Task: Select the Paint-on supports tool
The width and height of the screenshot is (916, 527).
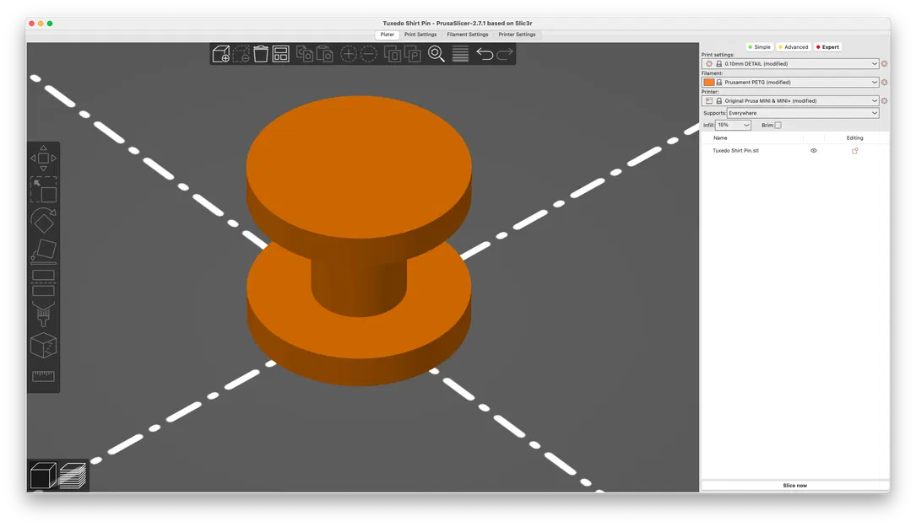Action: click(x=43, y=314)
